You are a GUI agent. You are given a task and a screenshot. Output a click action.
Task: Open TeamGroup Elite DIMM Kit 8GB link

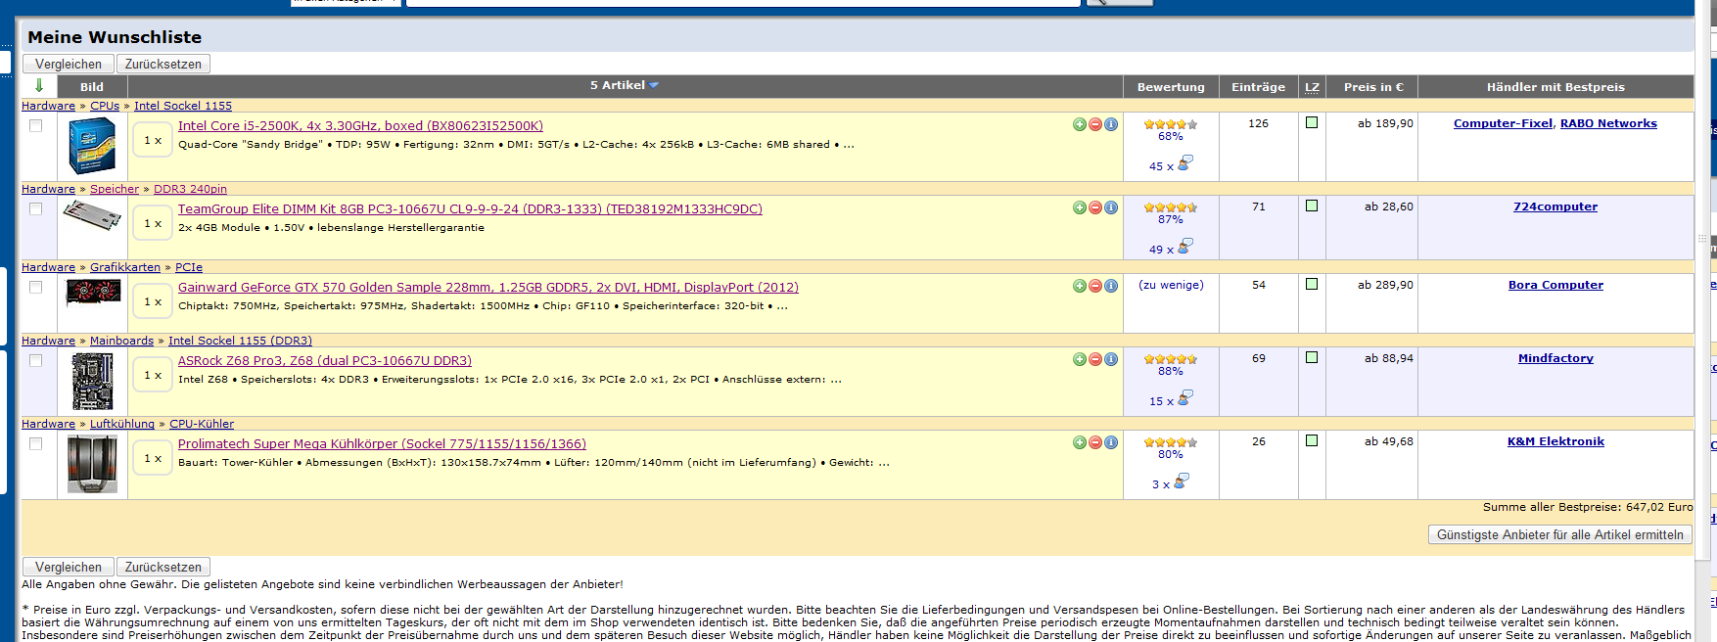pos(470,209)
